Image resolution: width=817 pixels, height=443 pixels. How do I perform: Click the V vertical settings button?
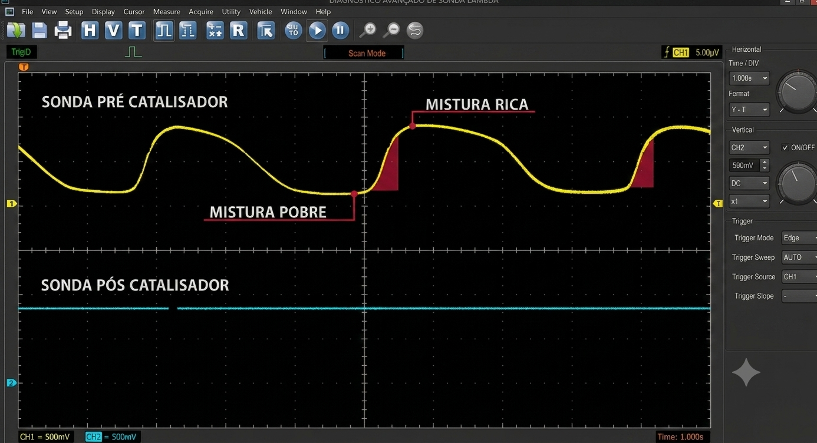coord(113,30)
